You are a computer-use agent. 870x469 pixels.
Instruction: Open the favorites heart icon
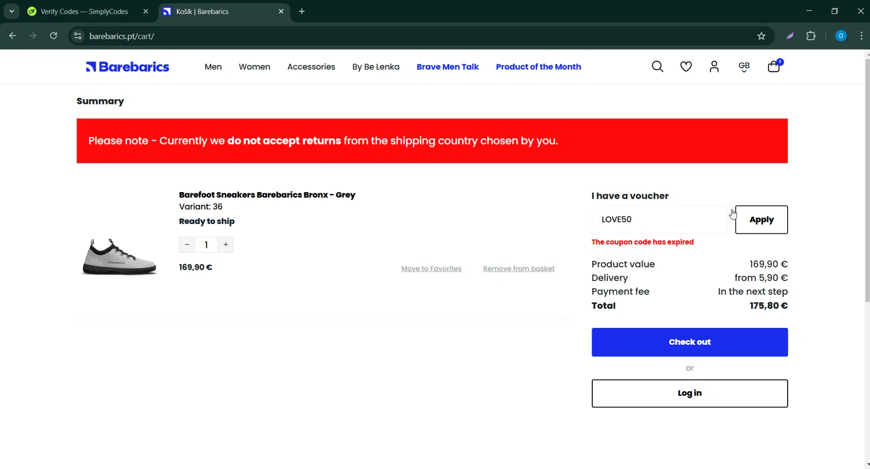(686, 67)
